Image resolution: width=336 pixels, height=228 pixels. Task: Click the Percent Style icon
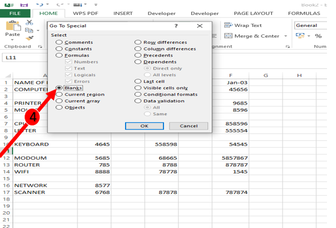click(x=318, y=36)
